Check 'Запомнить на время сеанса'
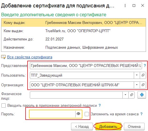Viewport: 148px width, 131px height. pos(87,114)
